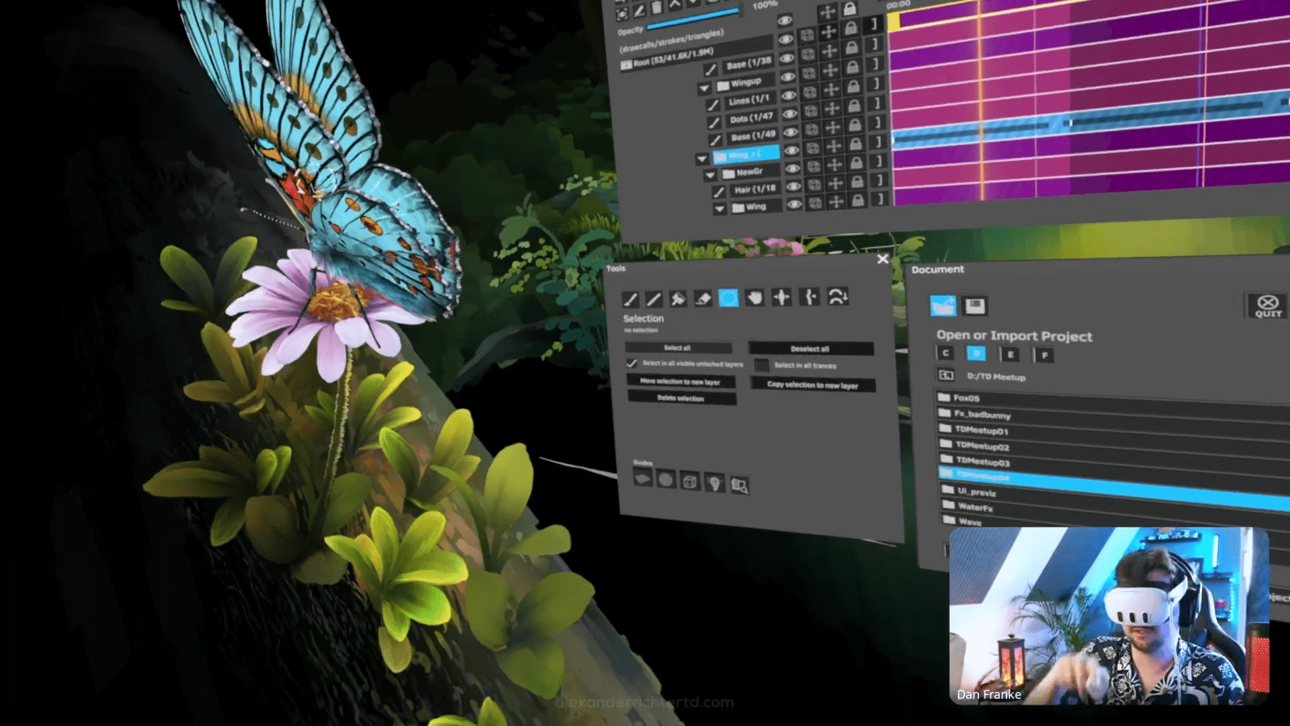This screenshot has width=1290, height=726.
Task: Collapse the NewGr group
Action: 710,175
